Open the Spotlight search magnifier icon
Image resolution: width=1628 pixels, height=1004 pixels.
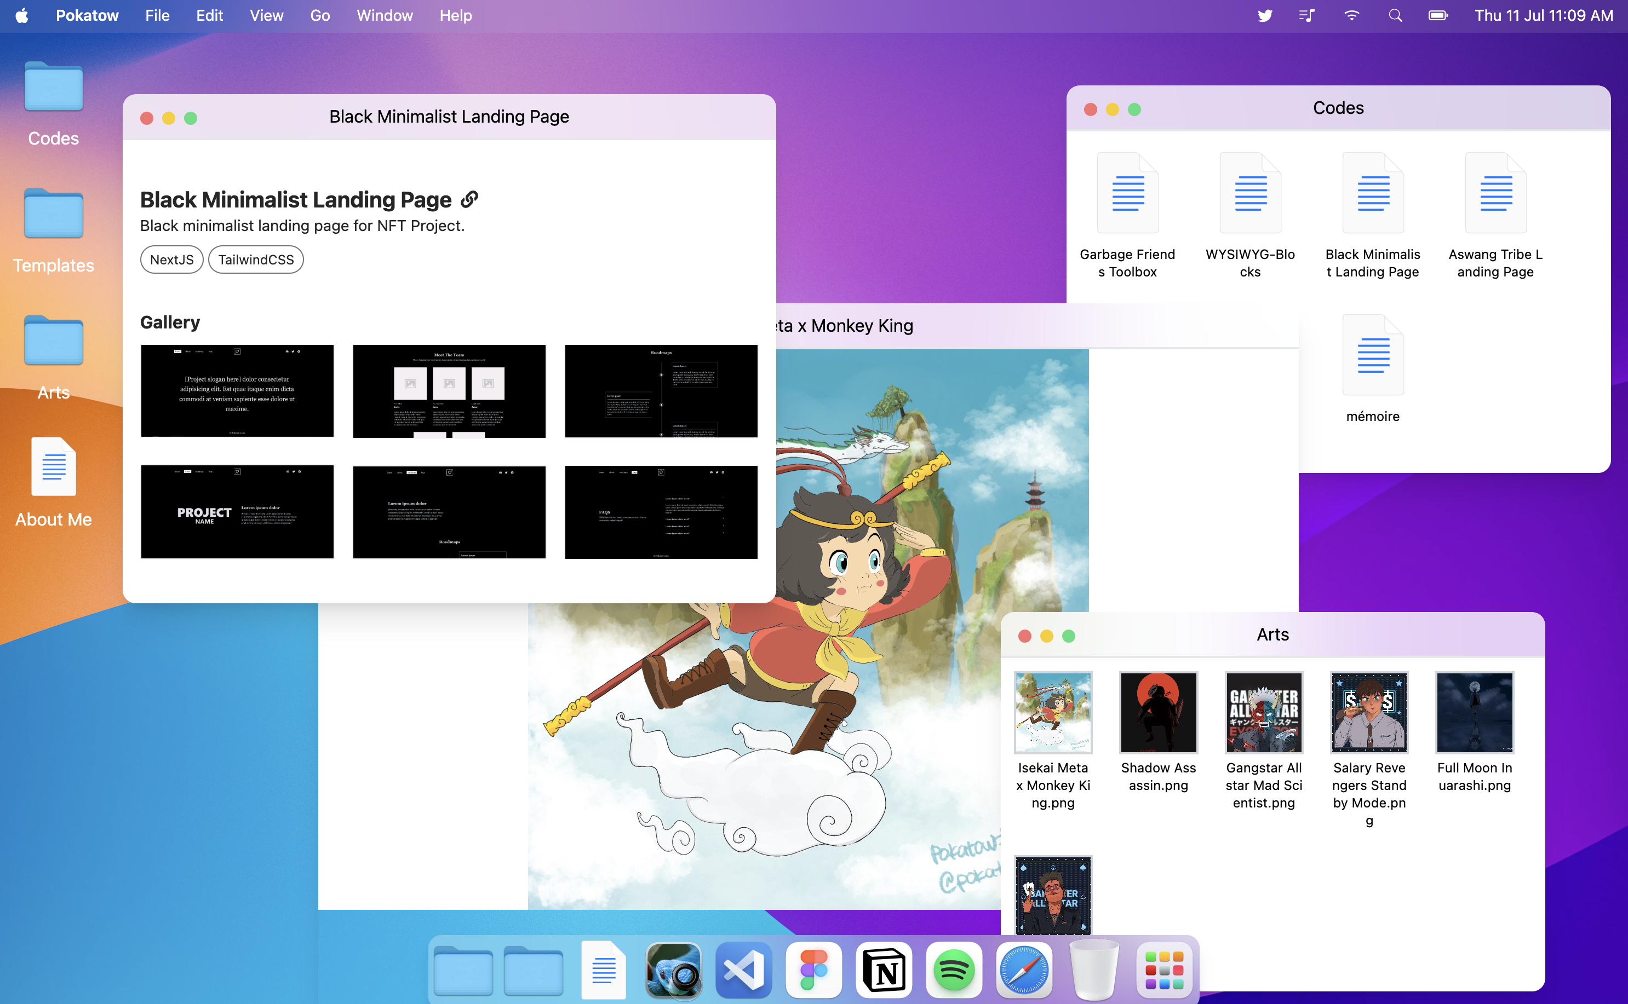pos(1395,15)
